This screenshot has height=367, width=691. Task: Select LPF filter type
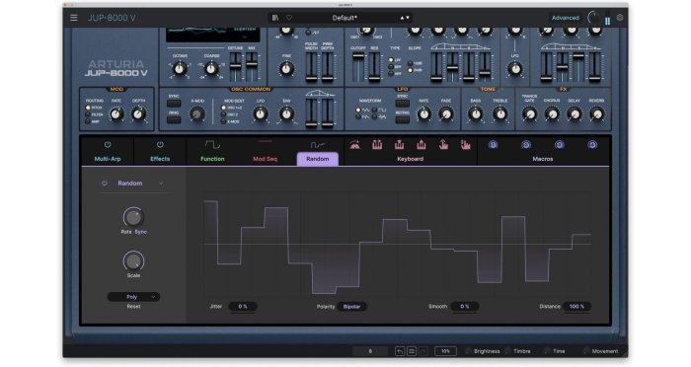(x=391, y=60)
